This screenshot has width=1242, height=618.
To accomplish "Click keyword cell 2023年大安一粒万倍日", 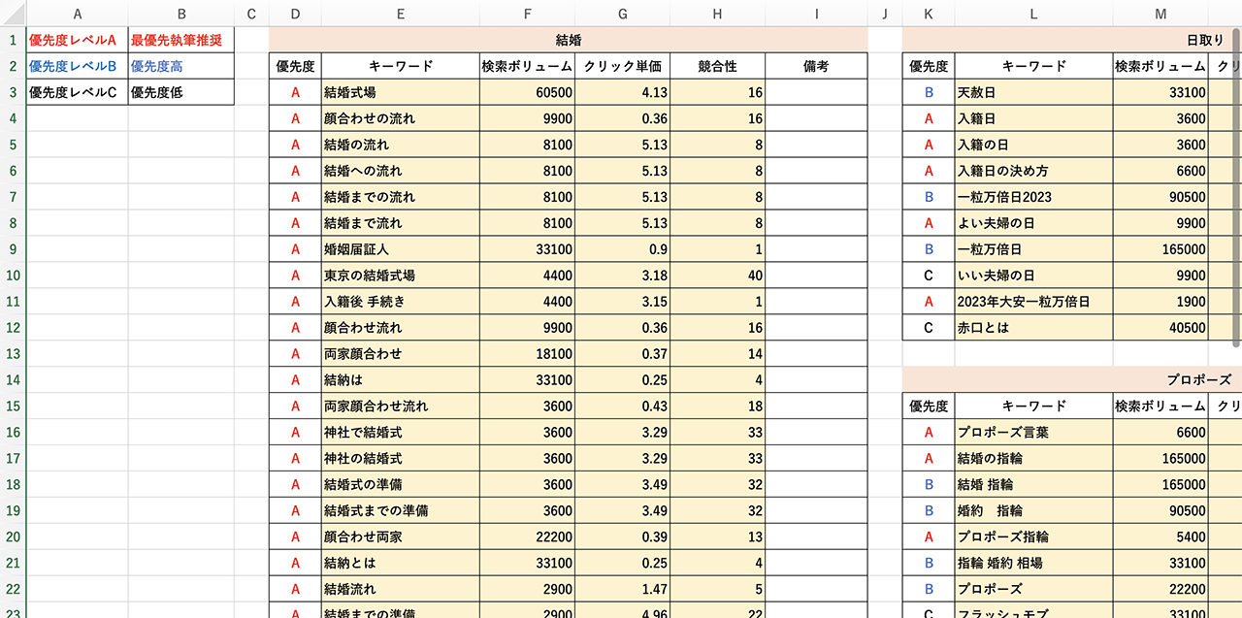I will (1033, 302).
